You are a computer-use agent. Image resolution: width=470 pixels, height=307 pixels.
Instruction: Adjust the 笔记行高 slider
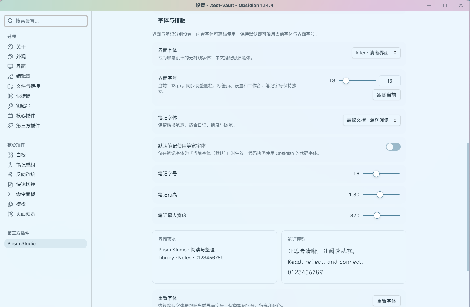(x=381, y=195)
